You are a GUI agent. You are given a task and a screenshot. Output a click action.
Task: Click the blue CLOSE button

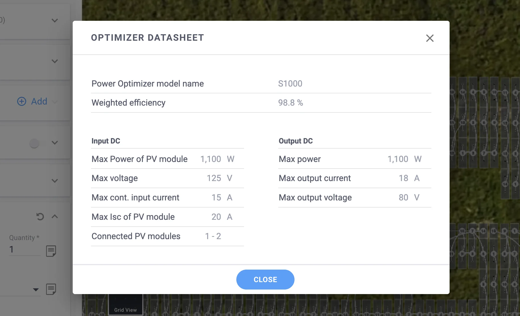click(x=265, y=280)
